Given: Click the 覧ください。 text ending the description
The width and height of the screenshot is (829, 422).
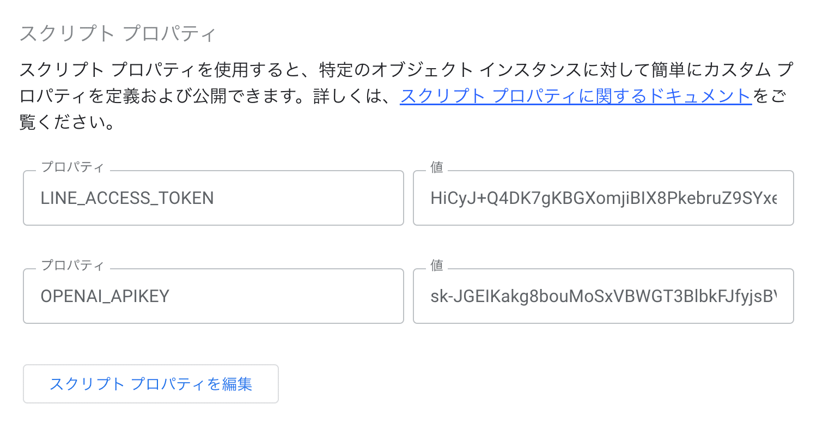Looking at the screenshot, I should coord(66,122).
